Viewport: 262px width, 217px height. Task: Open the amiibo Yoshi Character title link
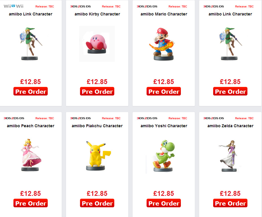[164, 126]
